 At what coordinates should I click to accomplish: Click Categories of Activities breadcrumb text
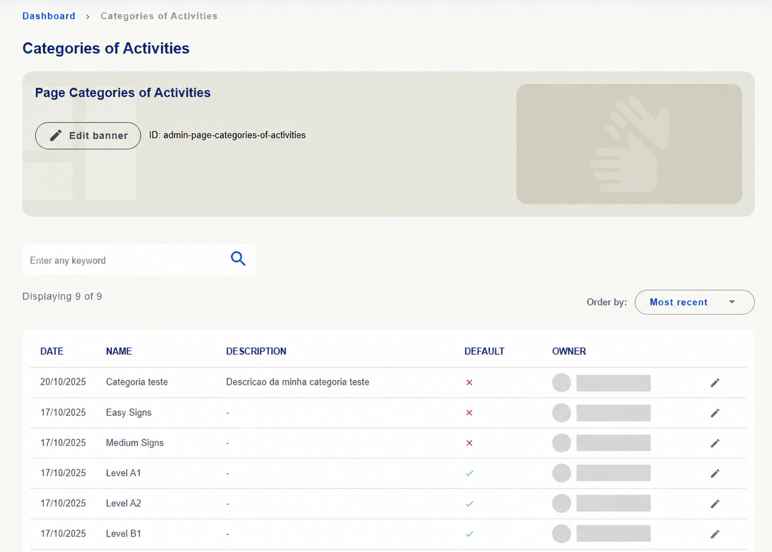point(159,16)
